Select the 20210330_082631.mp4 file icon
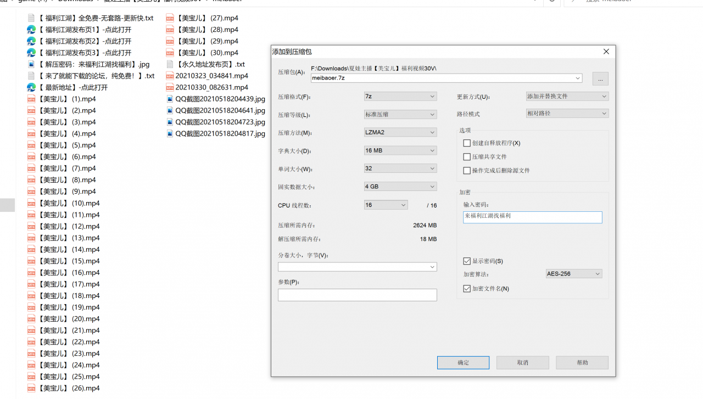Image resolution: width=703 pixels, height=399 pixels. tap(170, 87)
